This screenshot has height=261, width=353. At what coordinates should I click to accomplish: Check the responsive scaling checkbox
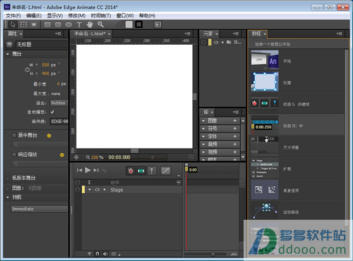pos(14,154)
